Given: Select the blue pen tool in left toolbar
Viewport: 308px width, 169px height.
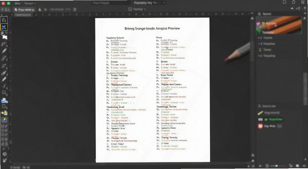Looking at the screenshot, I should [4, 51].
